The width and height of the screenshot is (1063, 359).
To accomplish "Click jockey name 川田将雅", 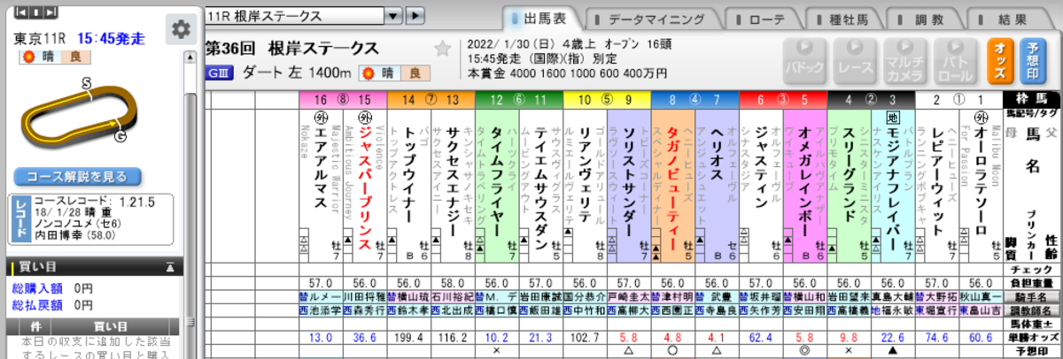I will coord(364,298).
